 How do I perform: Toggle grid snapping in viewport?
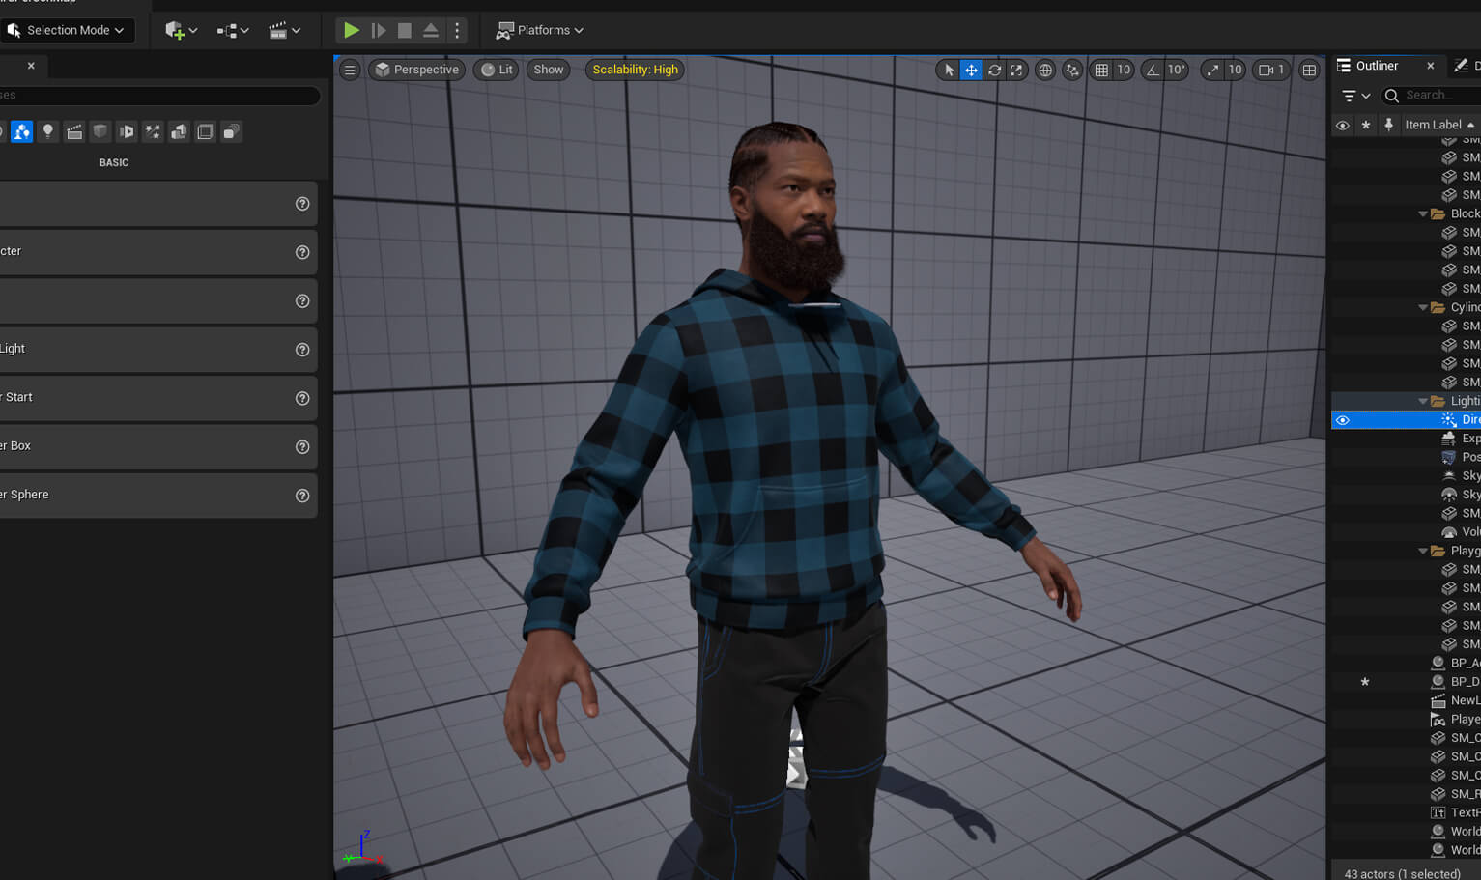(1101, 70)
